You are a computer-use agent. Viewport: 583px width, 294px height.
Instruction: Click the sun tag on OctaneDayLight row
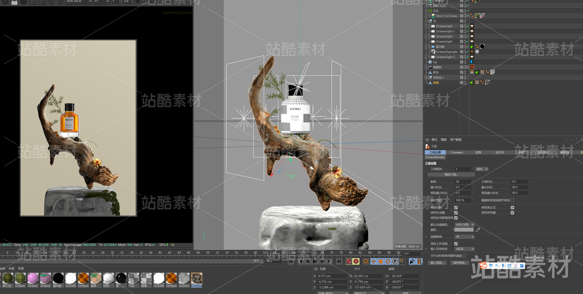coord(472,52)
